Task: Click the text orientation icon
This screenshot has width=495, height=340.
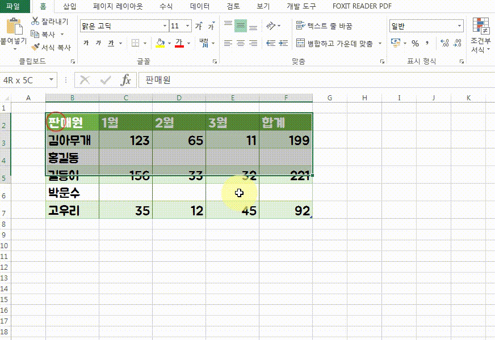Action: click(271, 26)
